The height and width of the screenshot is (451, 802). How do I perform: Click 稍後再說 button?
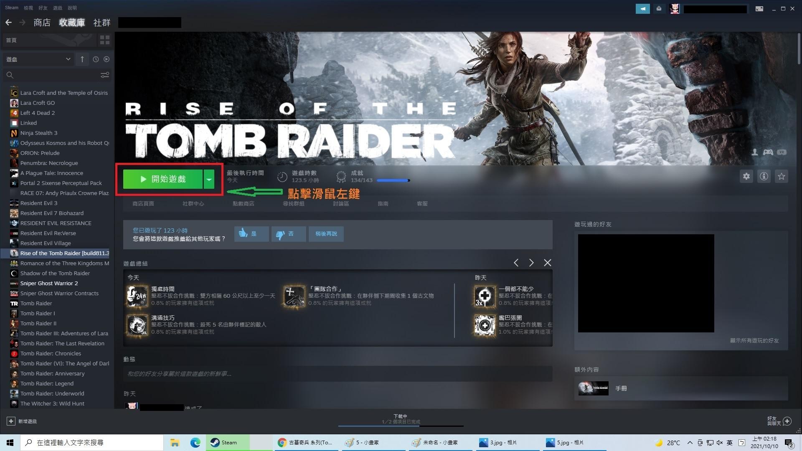pos(326,234)
